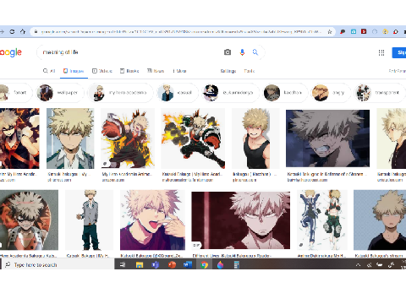406x304 pixels.
Task: Reload the page with the refresh icon
Action: [12, 31]
